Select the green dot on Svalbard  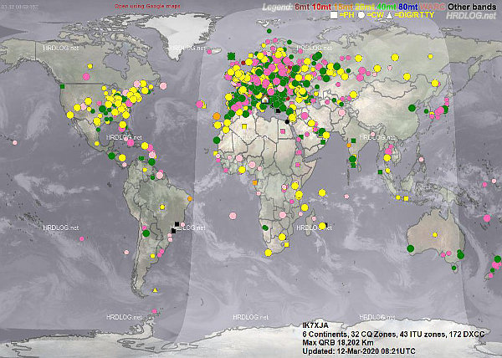tap(269, 31)
